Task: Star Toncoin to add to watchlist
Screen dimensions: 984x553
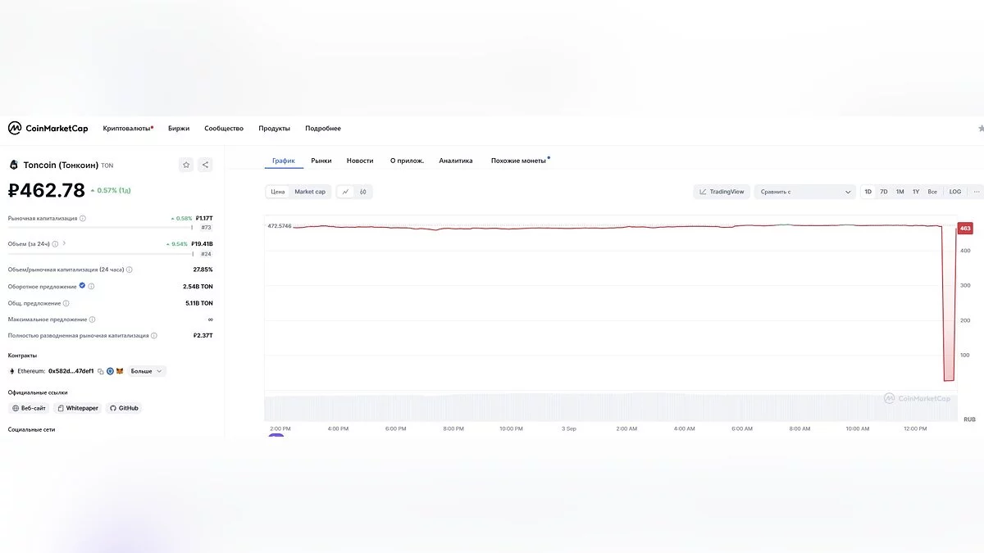Action: tap(186, 165)
